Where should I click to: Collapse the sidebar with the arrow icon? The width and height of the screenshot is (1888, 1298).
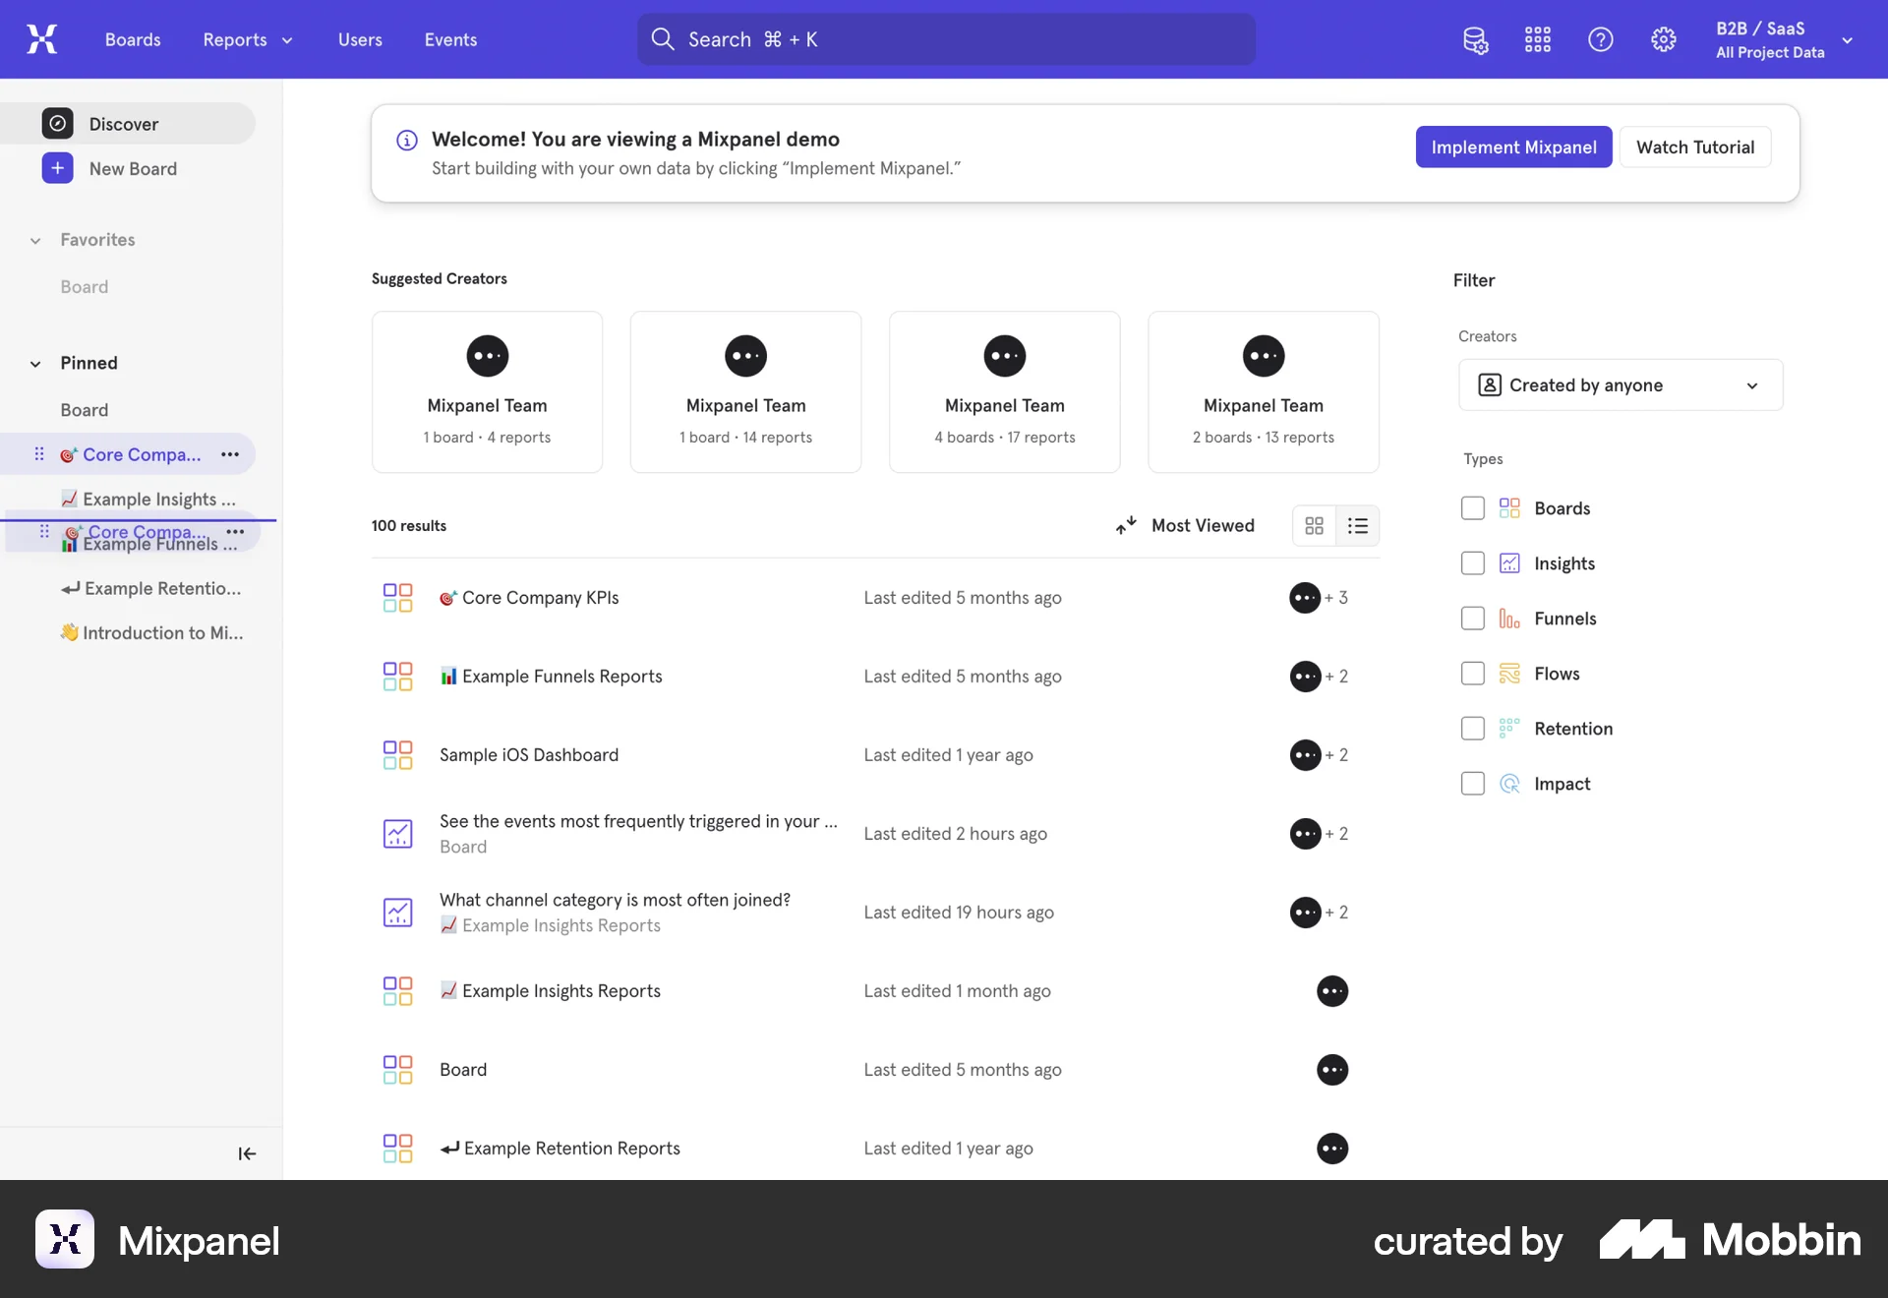tap(247, 1153)
